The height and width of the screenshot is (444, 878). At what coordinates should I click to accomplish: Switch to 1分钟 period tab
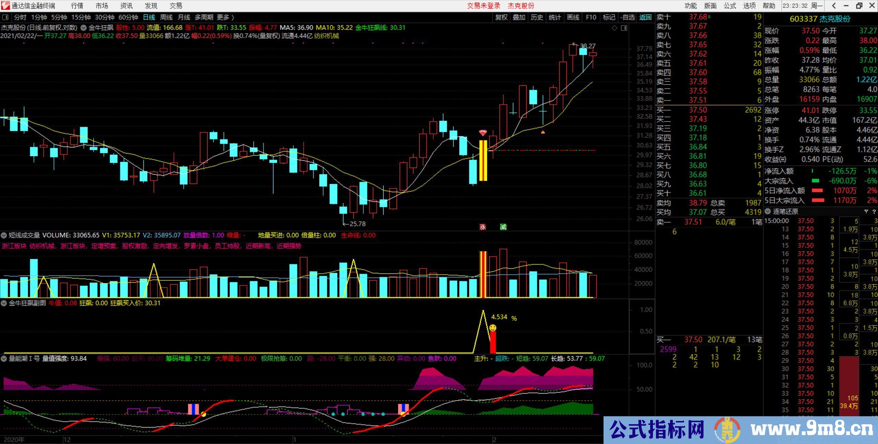click(x=39, y=17)
